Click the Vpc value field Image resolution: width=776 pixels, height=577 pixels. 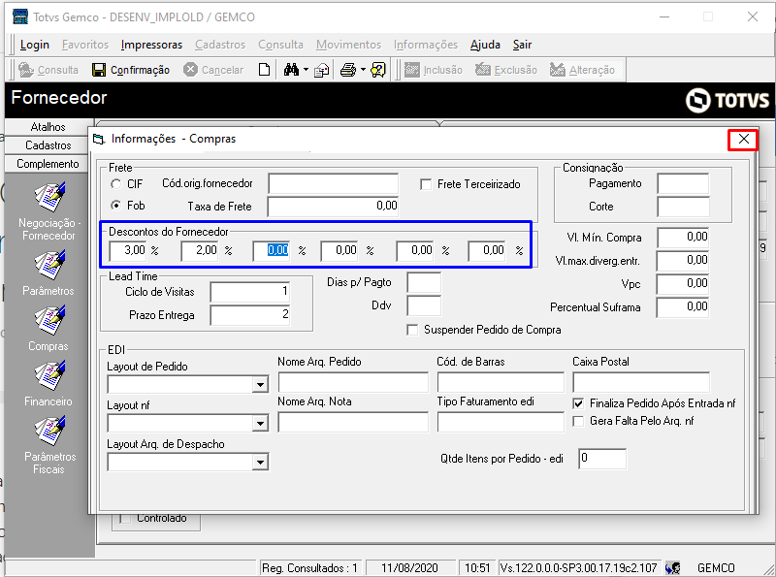coord(683,284)
